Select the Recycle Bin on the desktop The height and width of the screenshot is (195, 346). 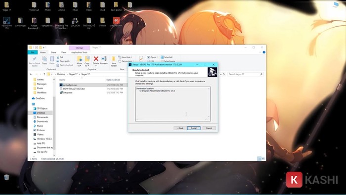pyautogui.click(x=6, y=177)
